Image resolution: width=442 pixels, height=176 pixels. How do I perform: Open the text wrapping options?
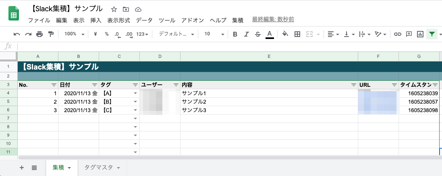[x=365, y=34]
